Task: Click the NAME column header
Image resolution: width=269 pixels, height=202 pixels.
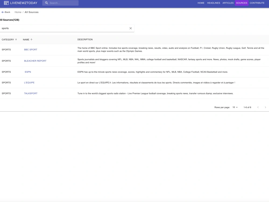Action: [26, 40]
